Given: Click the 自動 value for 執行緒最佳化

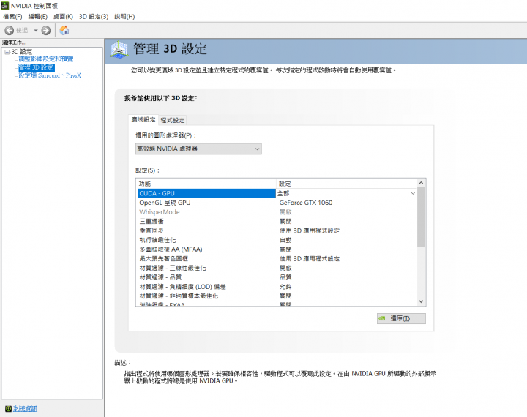Looking at the screenshot, I should point(285,240).
